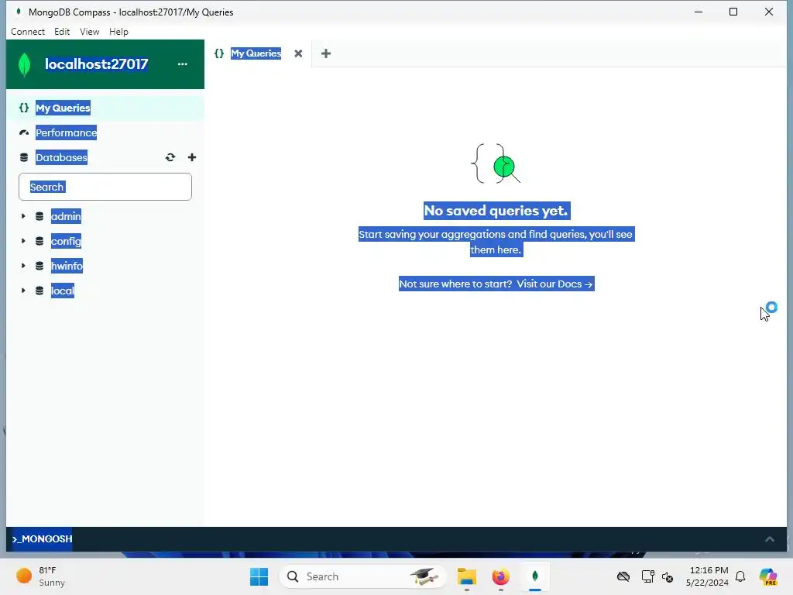Select the hwinfo database
Screen dimensions: 793x595
coord(67,267)
